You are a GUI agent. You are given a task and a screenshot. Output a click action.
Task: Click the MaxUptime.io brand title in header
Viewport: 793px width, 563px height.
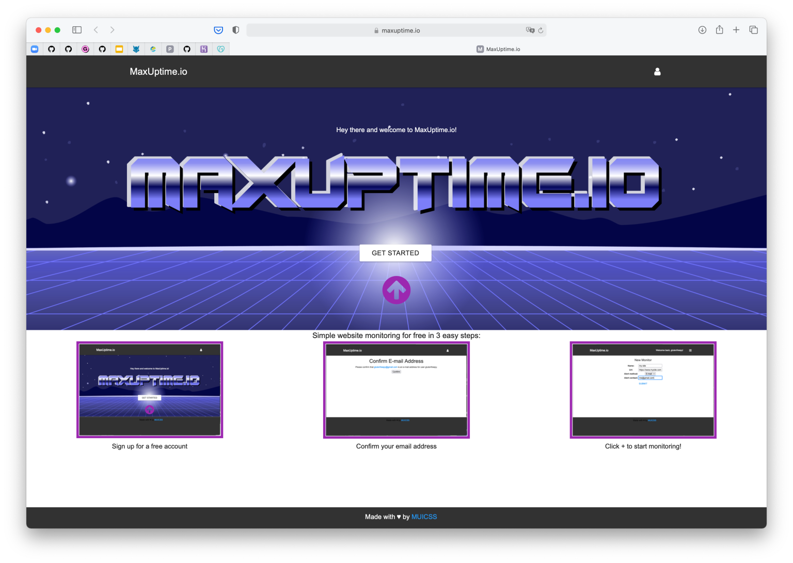click(158, 72)
